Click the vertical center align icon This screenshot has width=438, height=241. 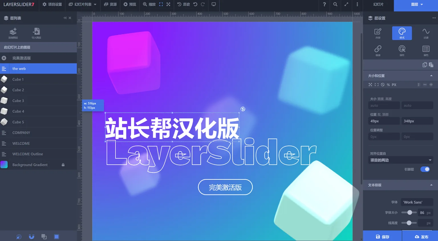point(425,85)
